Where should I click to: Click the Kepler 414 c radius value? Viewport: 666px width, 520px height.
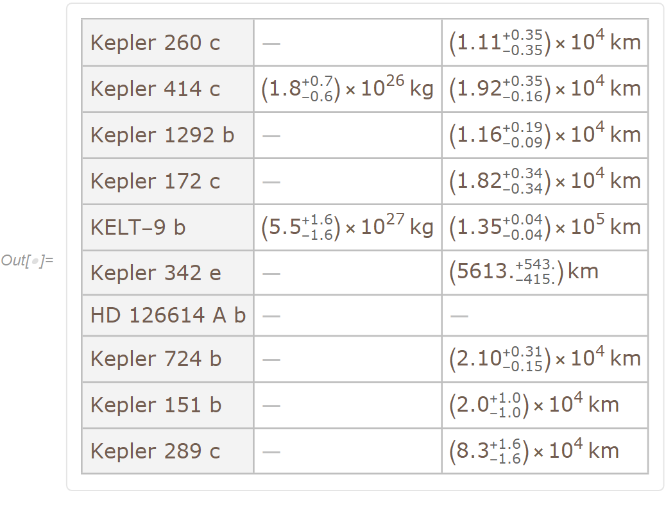[x=545, y=89]
